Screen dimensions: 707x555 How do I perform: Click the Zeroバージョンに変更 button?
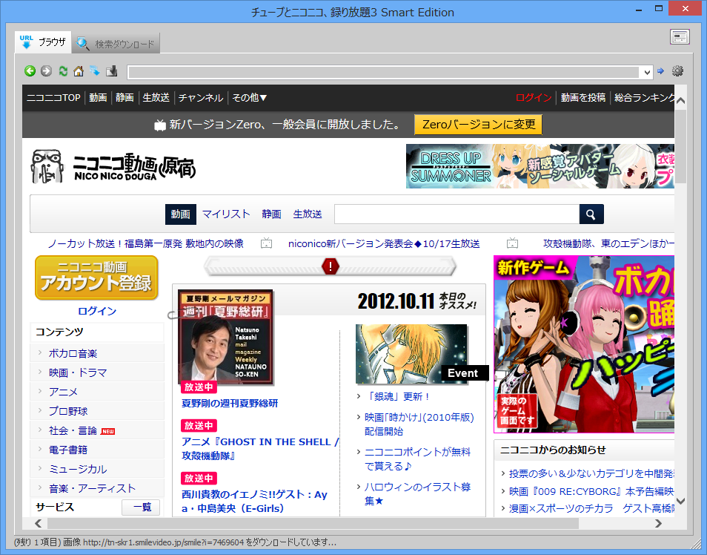tap(479, 125)
